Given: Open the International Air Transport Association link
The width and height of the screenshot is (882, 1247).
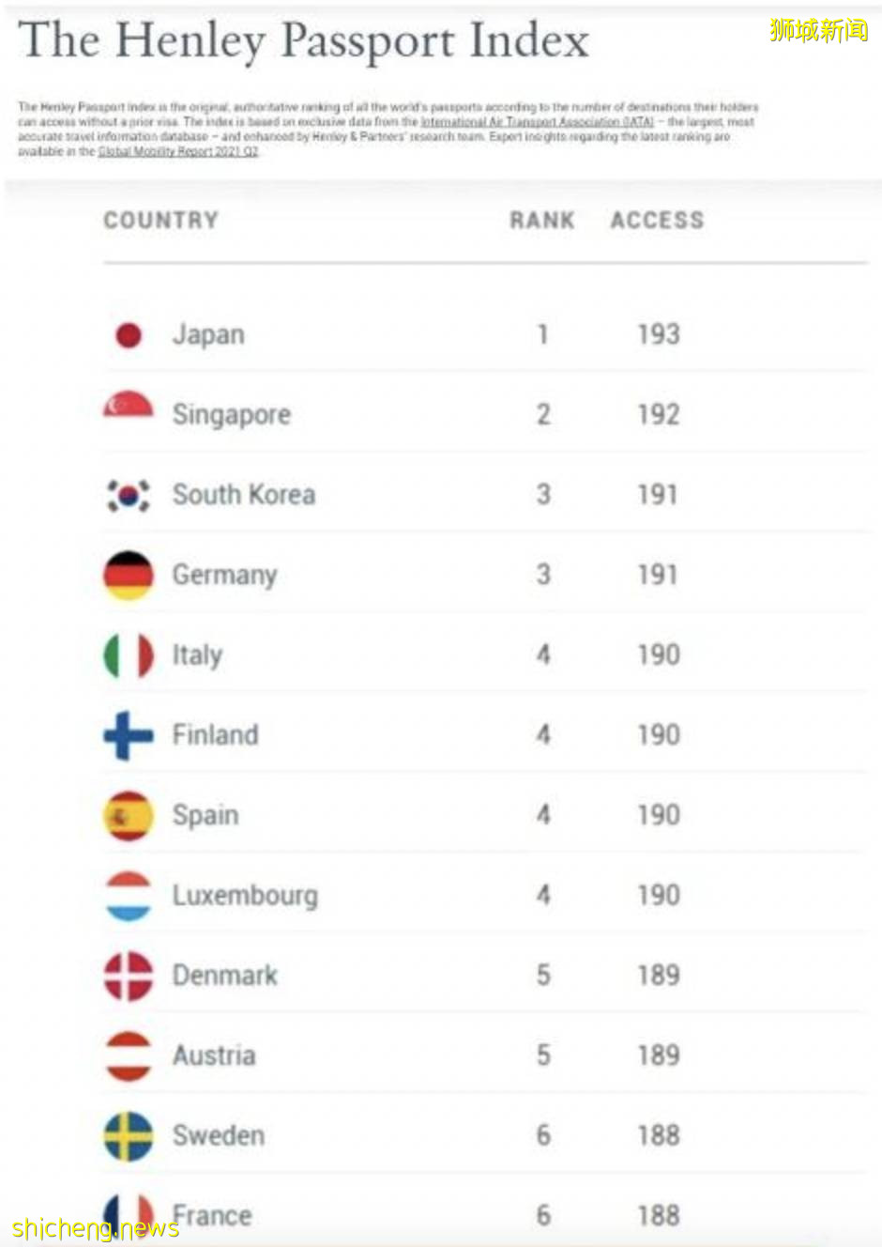Looking at the screenshot, I should (x=537, y=122).
